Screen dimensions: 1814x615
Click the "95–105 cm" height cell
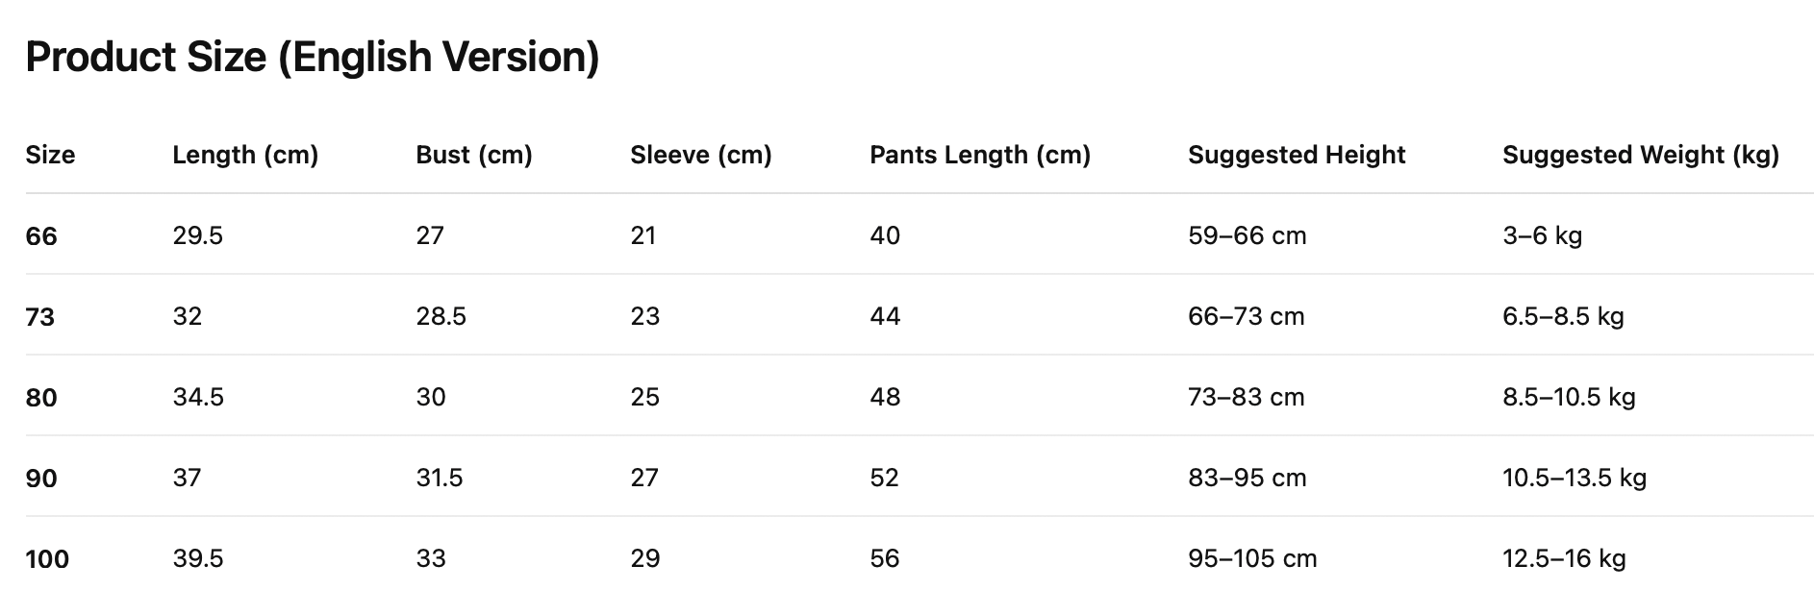[x=1251, y=559]
